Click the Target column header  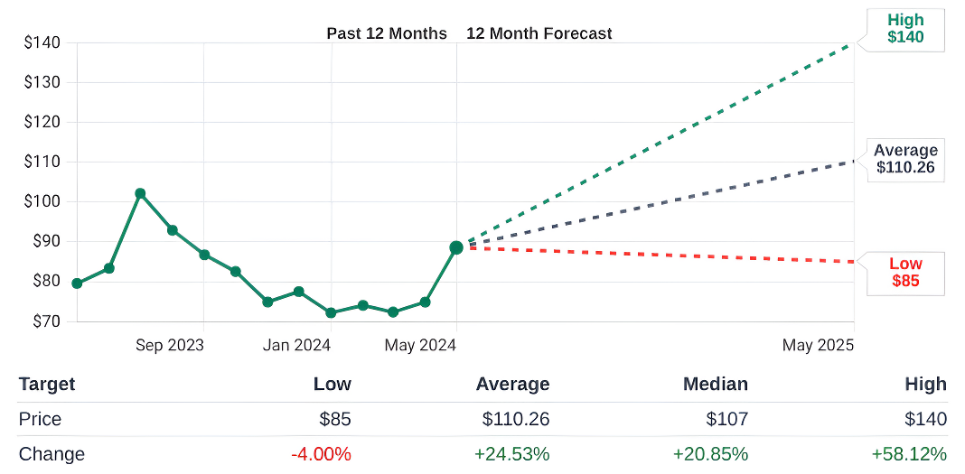point(47,384)
